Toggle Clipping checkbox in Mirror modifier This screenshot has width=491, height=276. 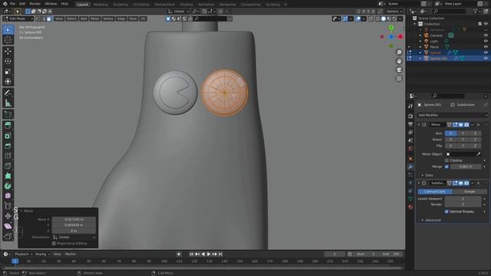(x=447, y=160)
